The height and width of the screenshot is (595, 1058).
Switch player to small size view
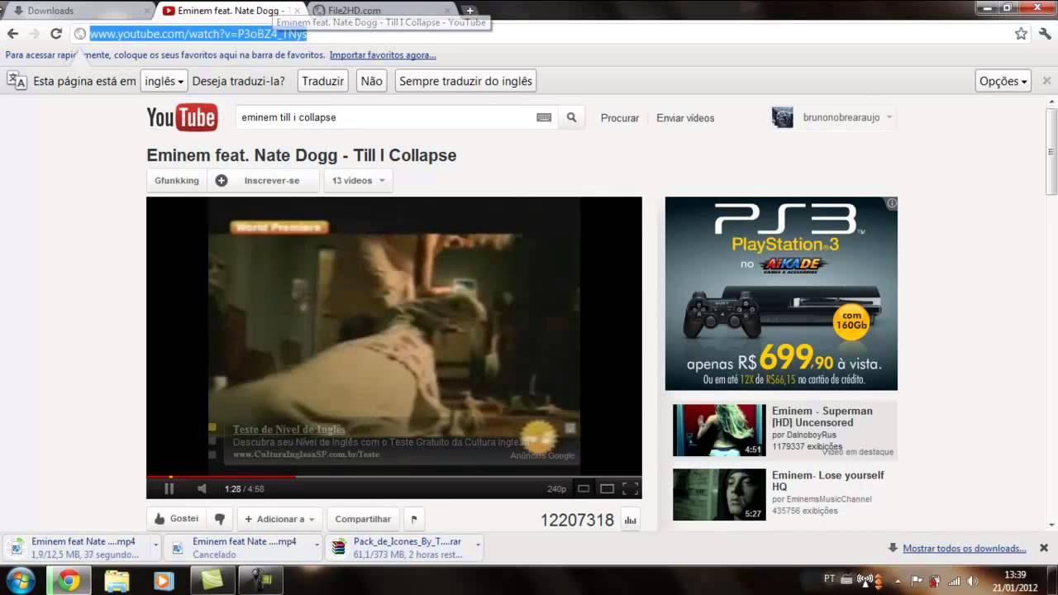coord(584,488)
